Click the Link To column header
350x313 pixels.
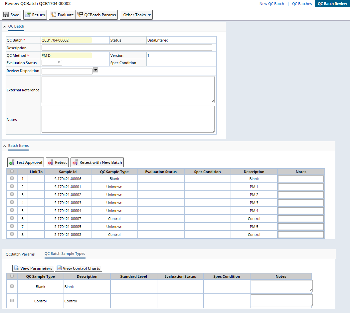36,172
